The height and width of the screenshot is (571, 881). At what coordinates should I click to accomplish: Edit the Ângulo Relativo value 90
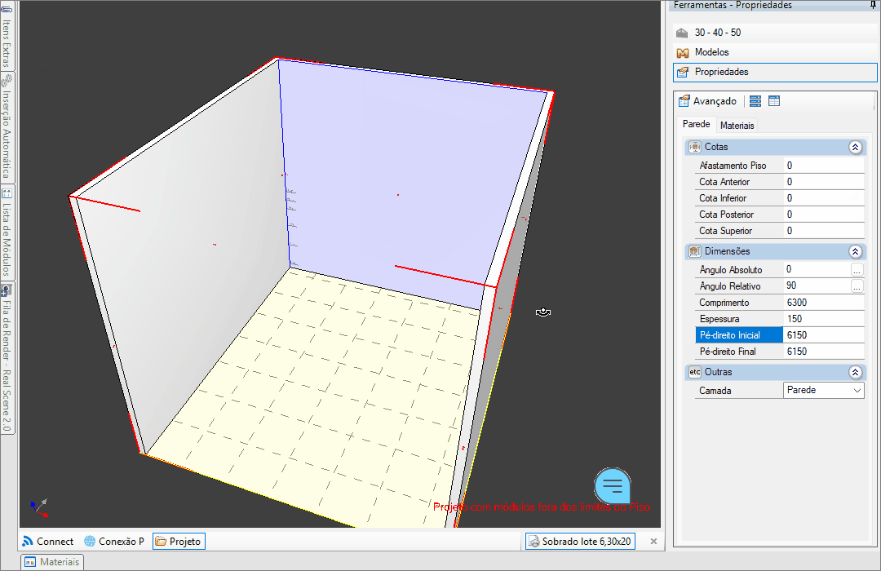817,285
